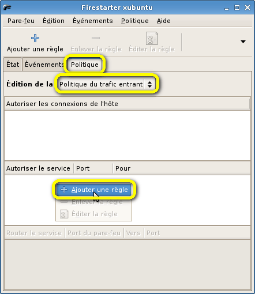Choose Ajouter une règle in the context menu

[93, 190]
